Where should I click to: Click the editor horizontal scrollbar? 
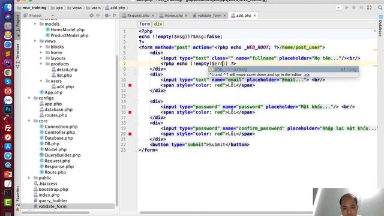[x=226, y=213]
